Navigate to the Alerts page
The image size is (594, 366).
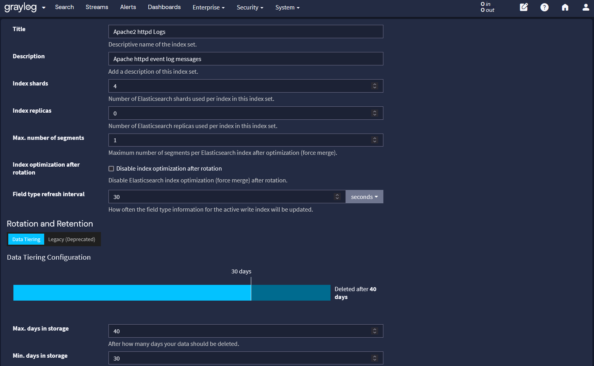pyautogui.click(x=128, y=7)
